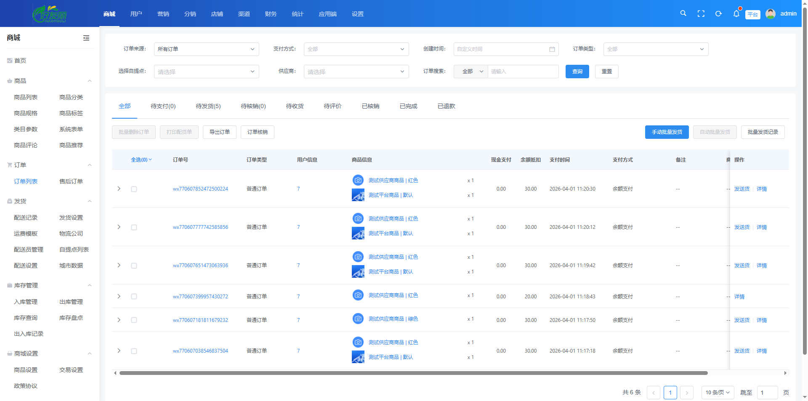
Task: Click the 好友丽 logo
Action: [x=50, y=14]
